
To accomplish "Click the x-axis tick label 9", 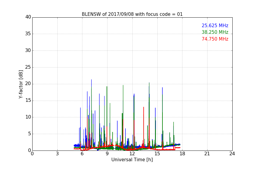I will click(x=107, y=154).
